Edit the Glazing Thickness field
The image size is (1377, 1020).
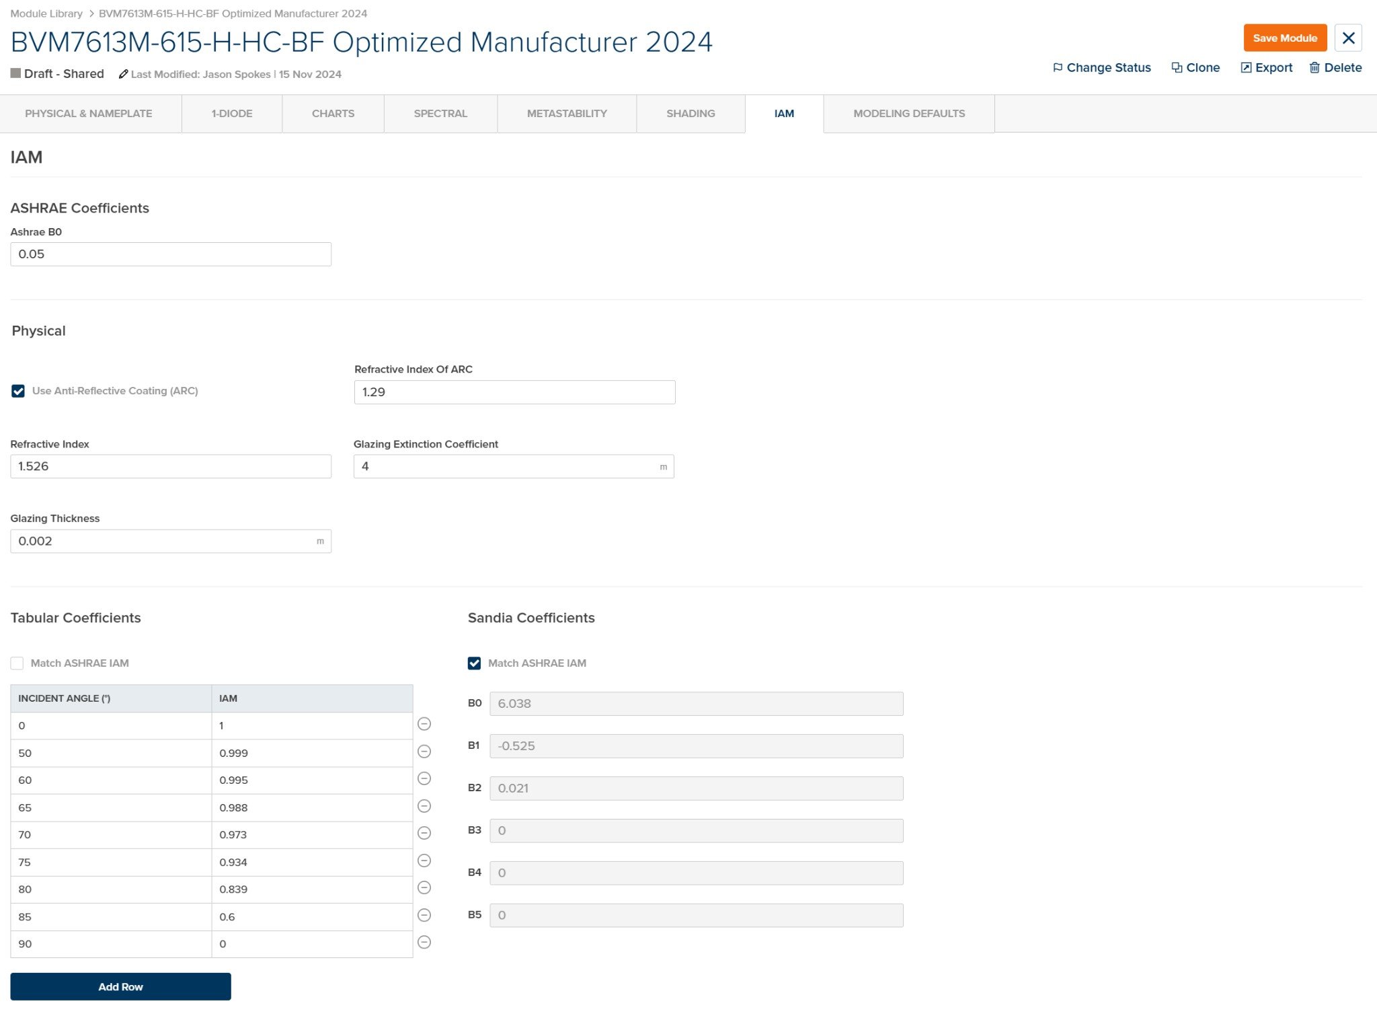point(171,541)
